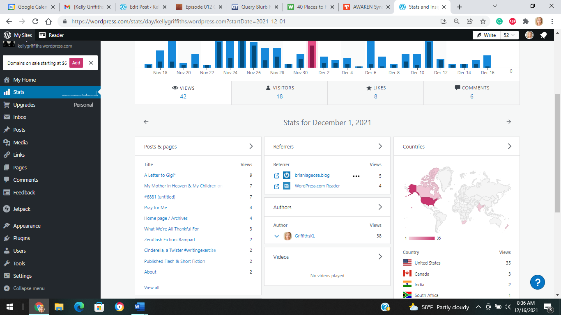Image resolution: width=561 pixels, height=315 pixels.
Task: Expand the Countries panel chevron
Action: tap(509, 146)
